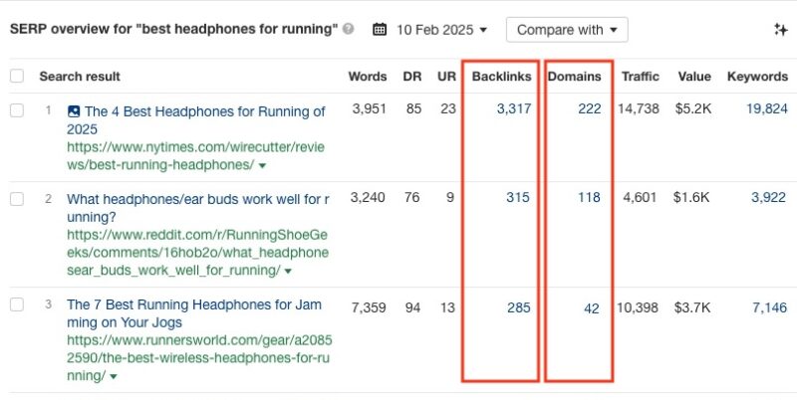
Task: Click the help question mark icon
Action: point(348,29)
